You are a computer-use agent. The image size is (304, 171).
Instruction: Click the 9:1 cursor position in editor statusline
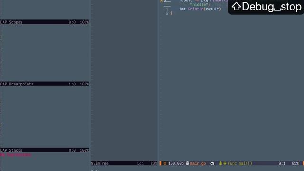[x=282, y=163]
